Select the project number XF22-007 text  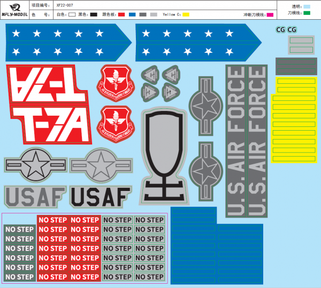click(65, 5)
